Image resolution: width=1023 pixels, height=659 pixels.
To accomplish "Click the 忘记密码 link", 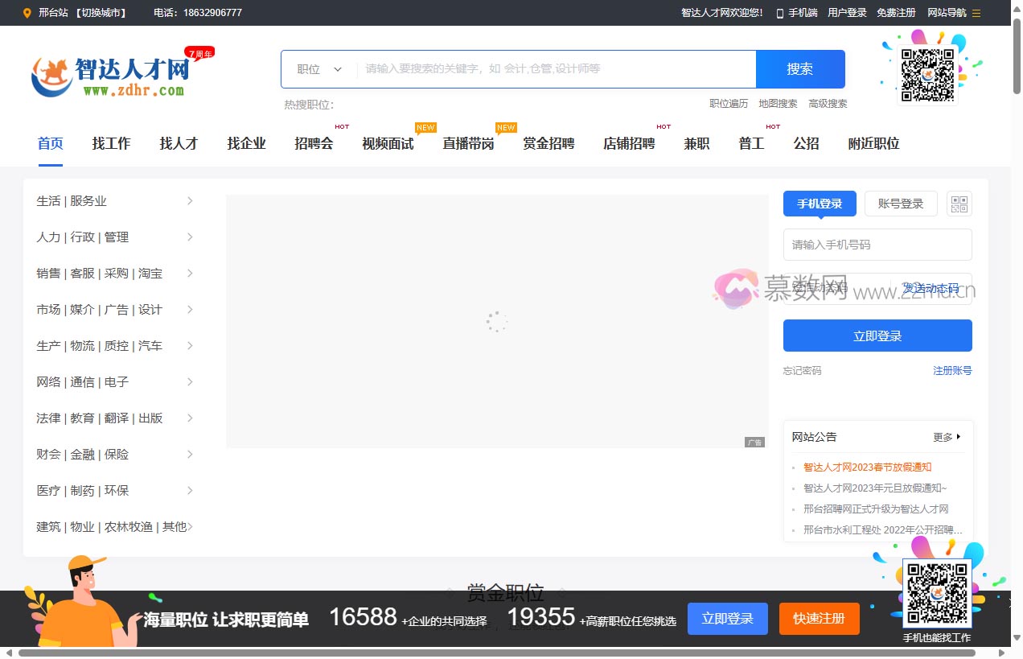I will 801,371.
